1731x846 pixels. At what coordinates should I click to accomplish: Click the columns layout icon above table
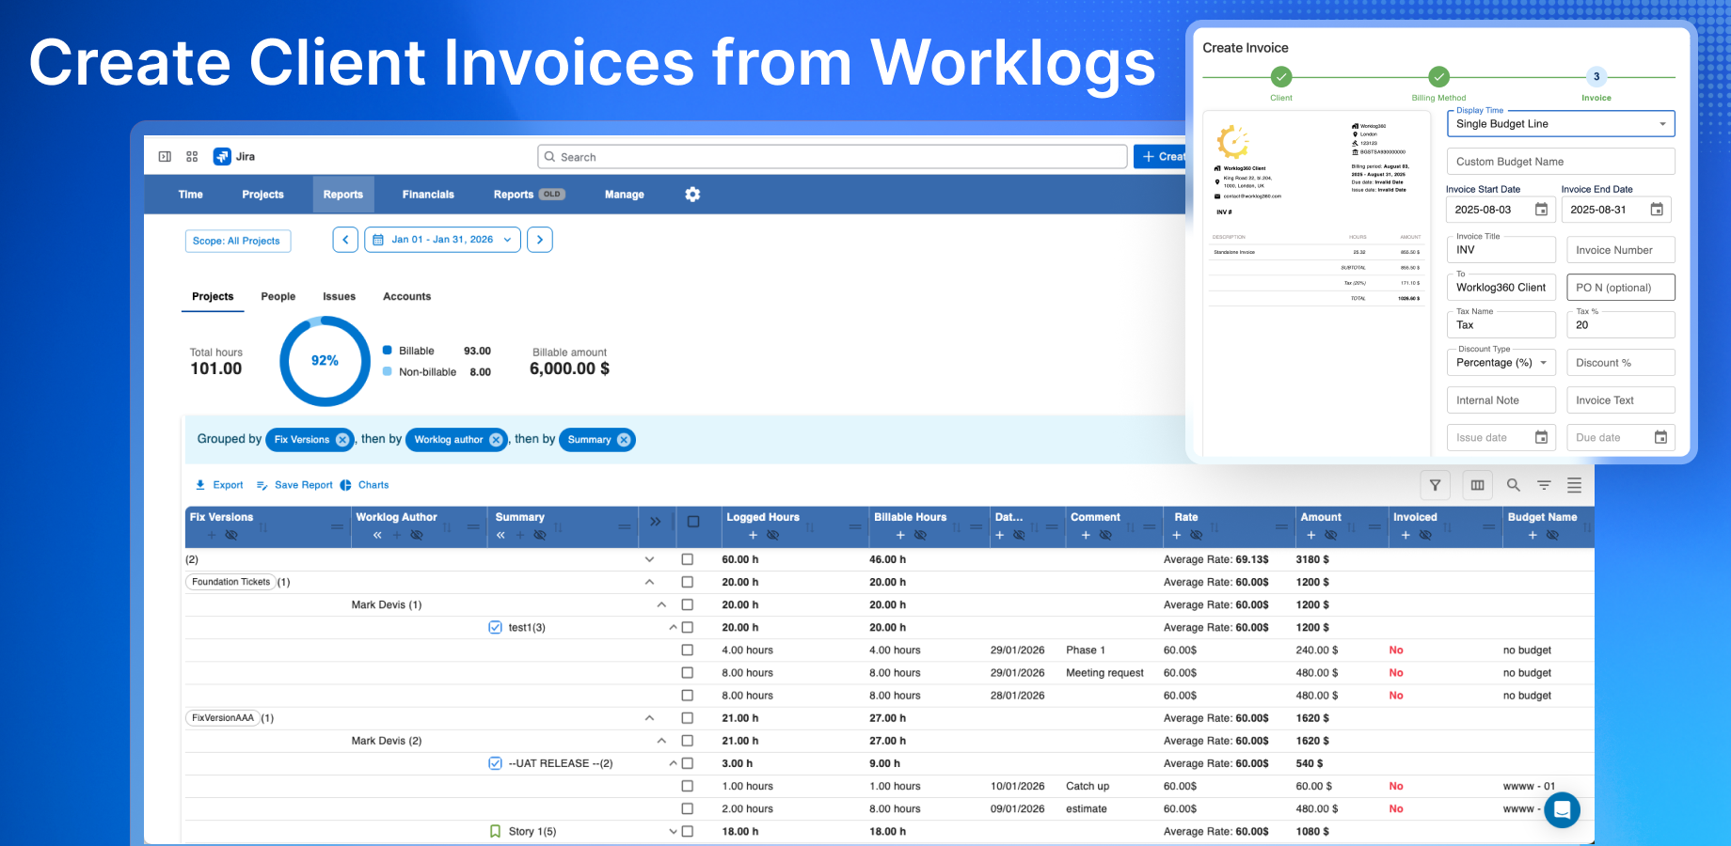coord(1477,485)
